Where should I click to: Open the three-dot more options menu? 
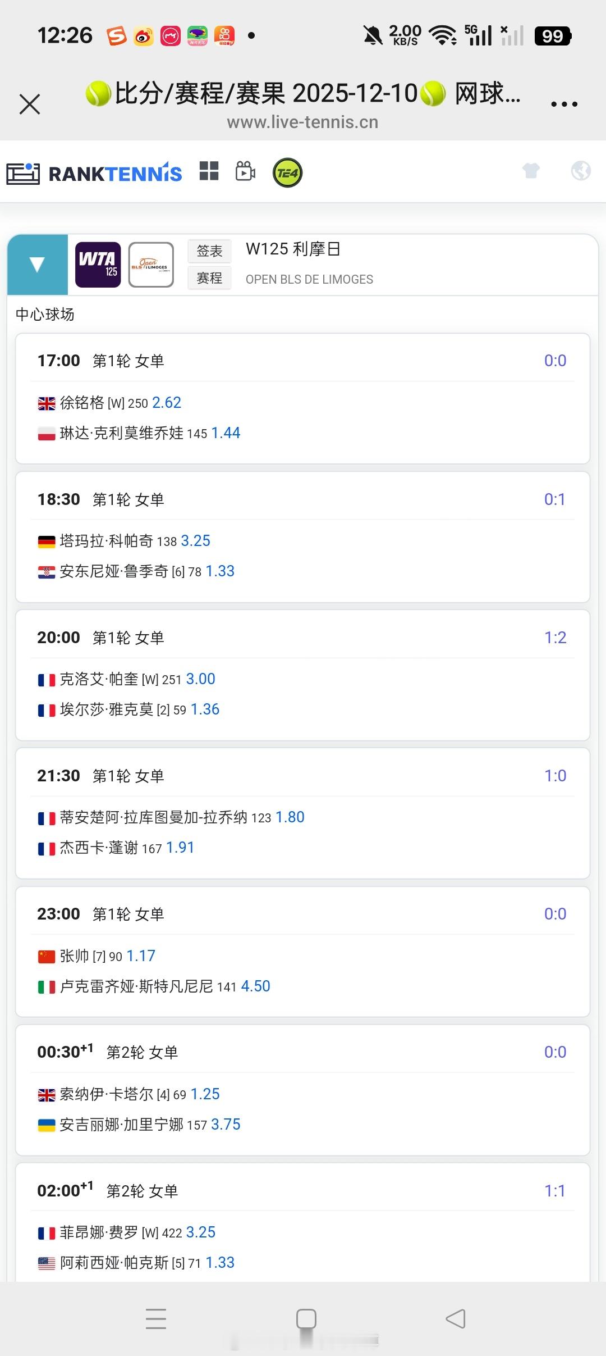click(x=564, y=104)
